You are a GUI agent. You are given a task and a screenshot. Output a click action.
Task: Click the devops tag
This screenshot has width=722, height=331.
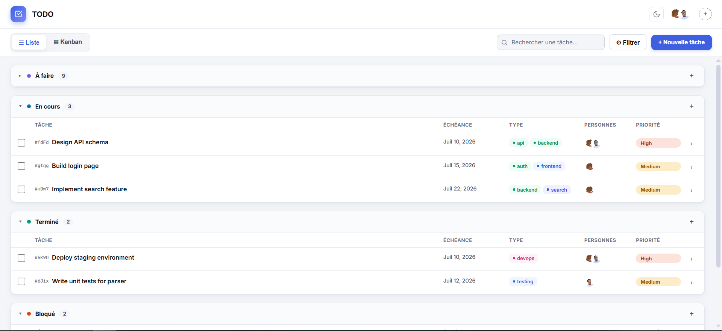[x=523, y=258]
